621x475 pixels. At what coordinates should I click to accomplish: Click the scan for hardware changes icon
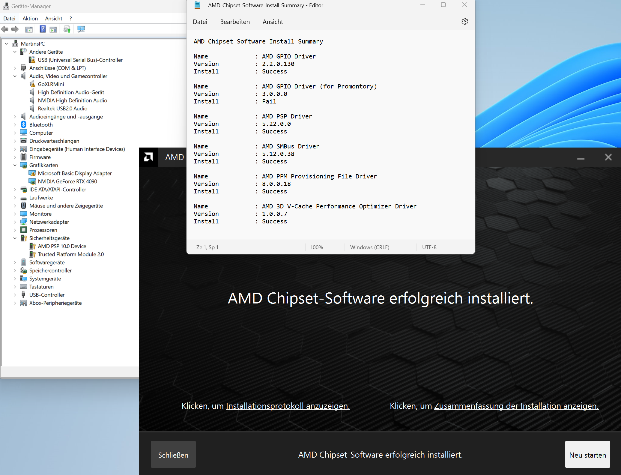81,29
